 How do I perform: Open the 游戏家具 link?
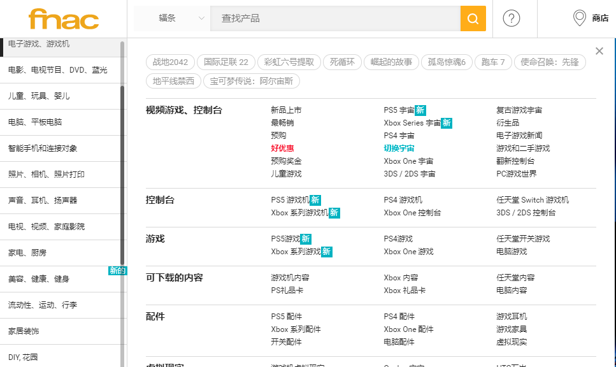pyautogui.click(x=512, y=329)
